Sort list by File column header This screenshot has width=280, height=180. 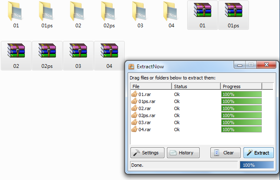151,86
